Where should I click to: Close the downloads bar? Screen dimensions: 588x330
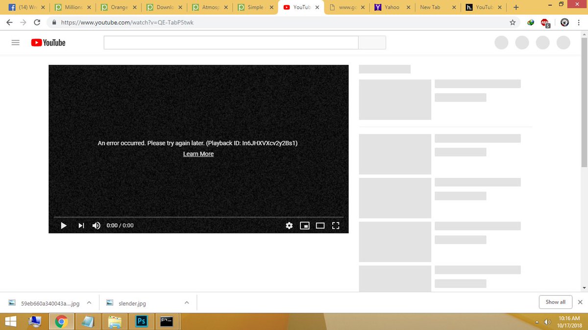[x=580, y=302]
